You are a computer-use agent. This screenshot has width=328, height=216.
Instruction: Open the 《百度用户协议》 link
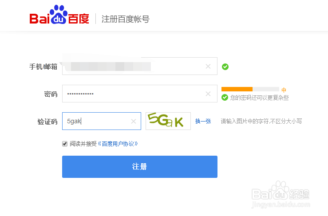(x=118, y=144)
